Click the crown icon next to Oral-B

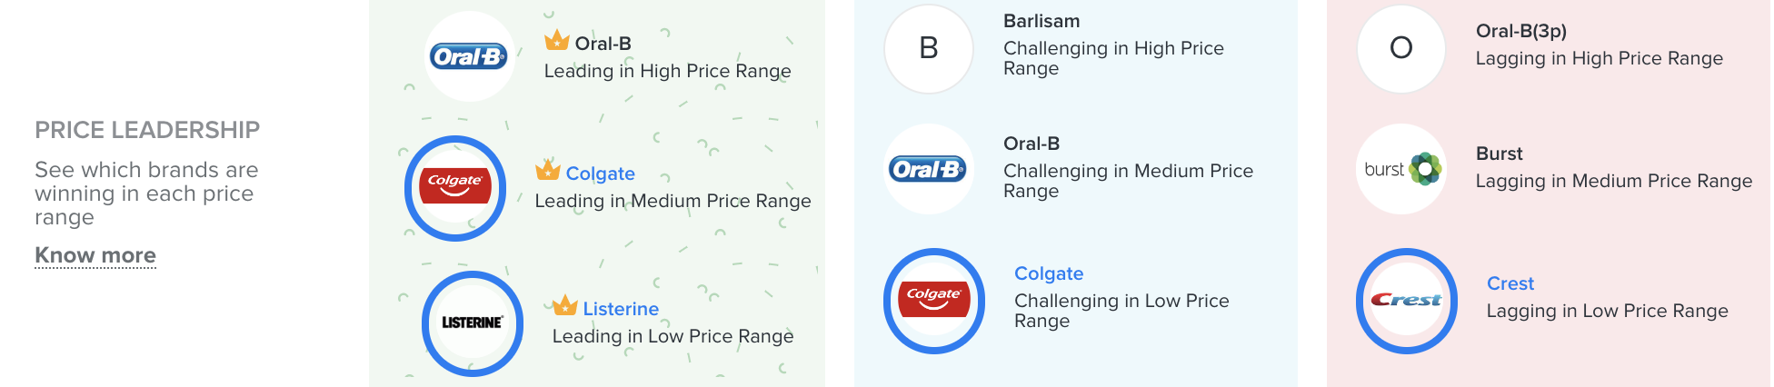tap(557, 41)
